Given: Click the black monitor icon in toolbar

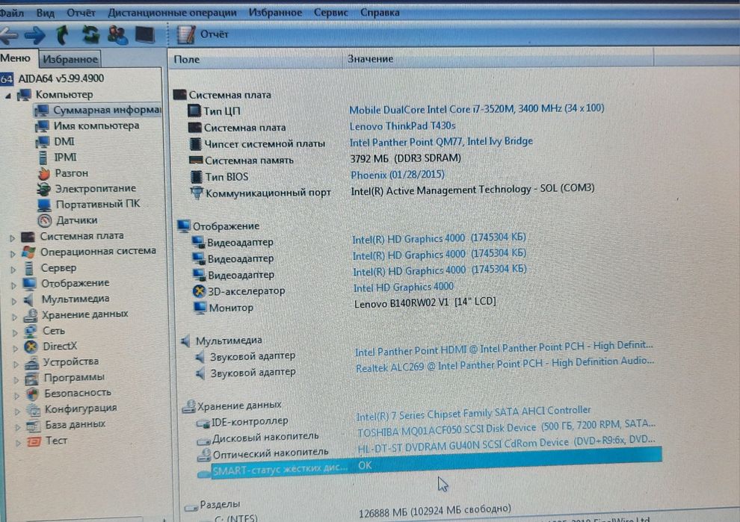Looking at the screenshot, I should point(145,35).
